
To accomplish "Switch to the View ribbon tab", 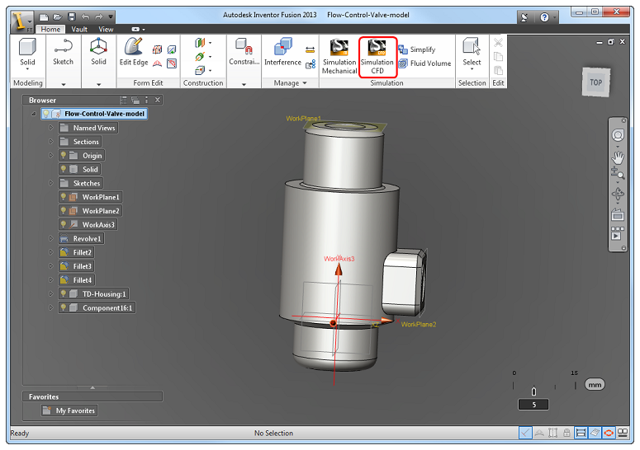I will [x=106, y=30].
